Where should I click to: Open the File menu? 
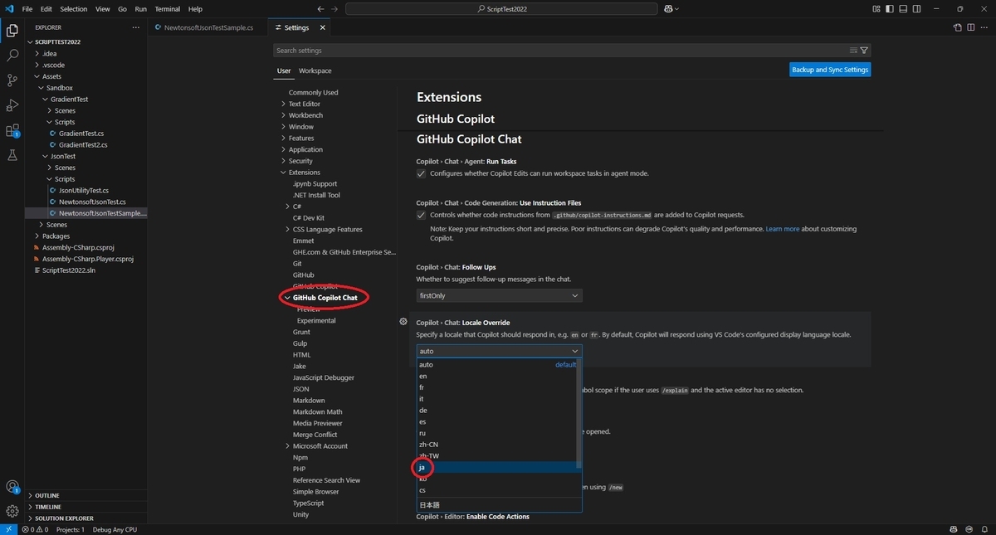(27, 8)
